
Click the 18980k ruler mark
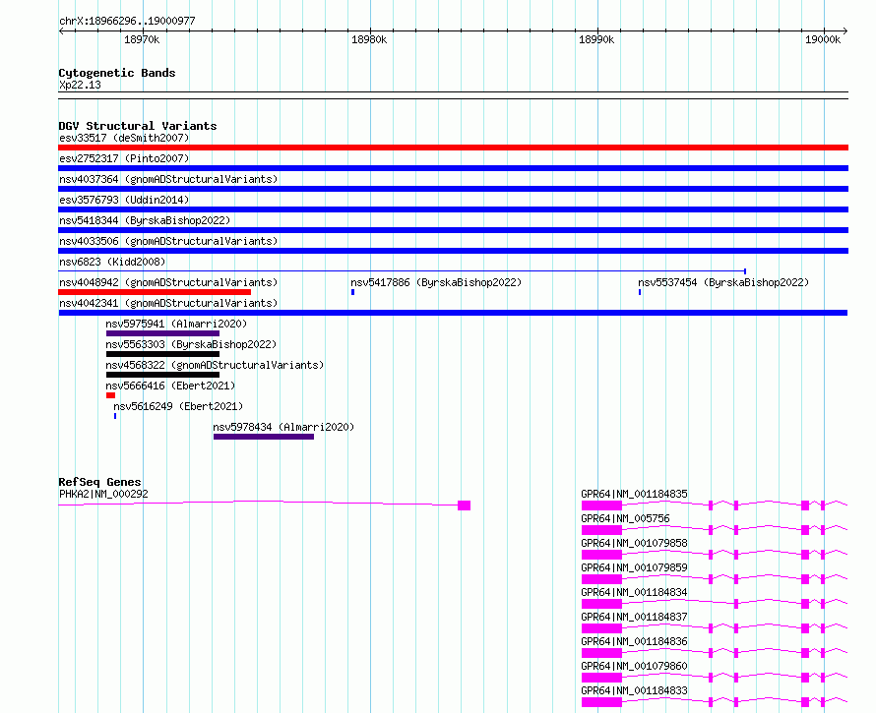tap(369, 39)
